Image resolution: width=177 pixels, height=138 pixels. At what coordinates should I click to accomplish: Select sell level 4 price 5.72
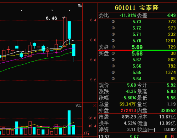tap(137, 28)
